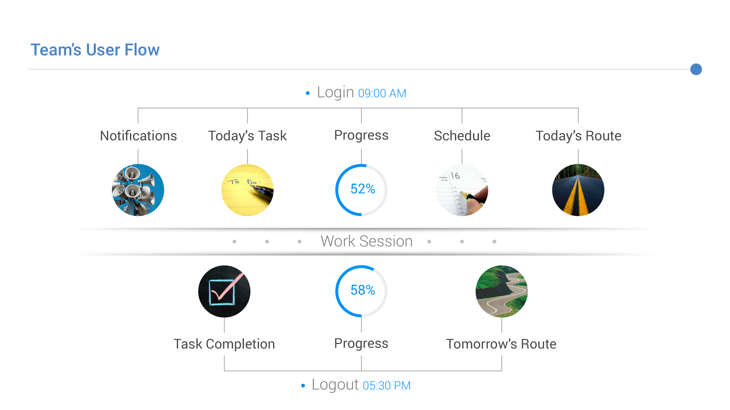The image size is (730, 410).
Task: Select the Schedule heading text
Action: pos(462,136)
